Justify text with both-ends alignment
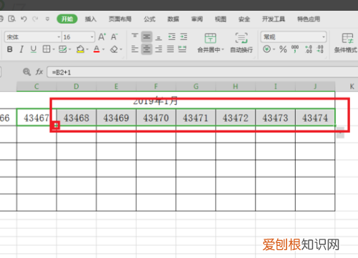This screenshot has width=358, height=258. tap(170, 49)
